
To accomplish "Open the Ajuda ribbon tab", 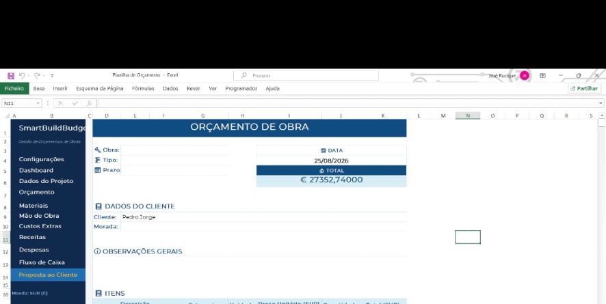I will [272, 88].
